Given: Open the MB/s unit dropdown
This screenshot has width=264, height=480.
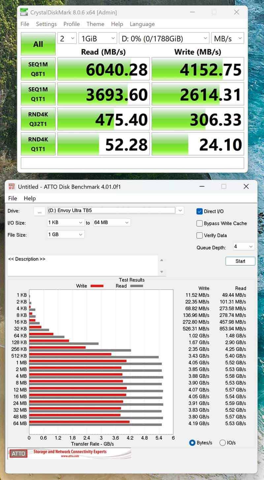Looking at the screenshot, I should coord(227,38).
